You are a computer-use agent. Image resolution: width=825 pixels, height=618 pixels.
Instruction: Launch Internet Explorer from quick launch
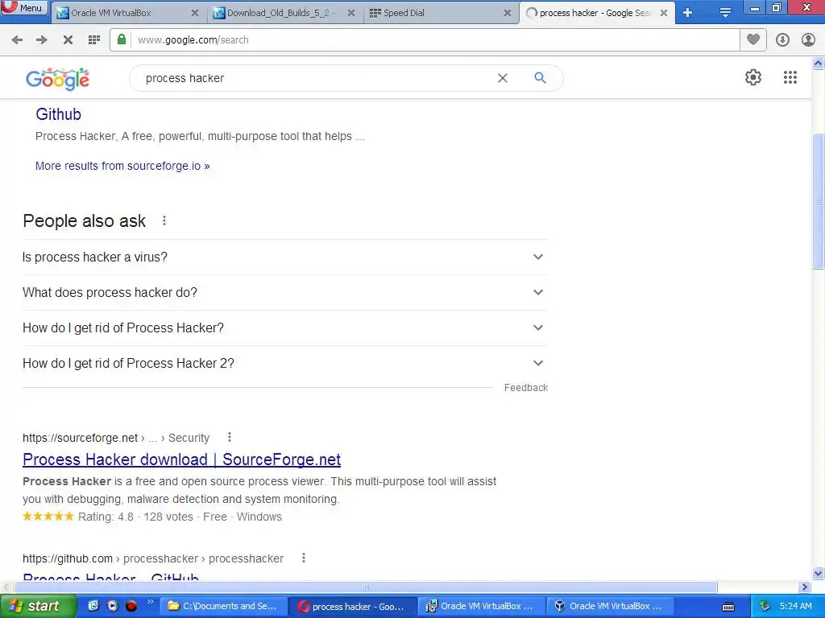pos(93,606)
